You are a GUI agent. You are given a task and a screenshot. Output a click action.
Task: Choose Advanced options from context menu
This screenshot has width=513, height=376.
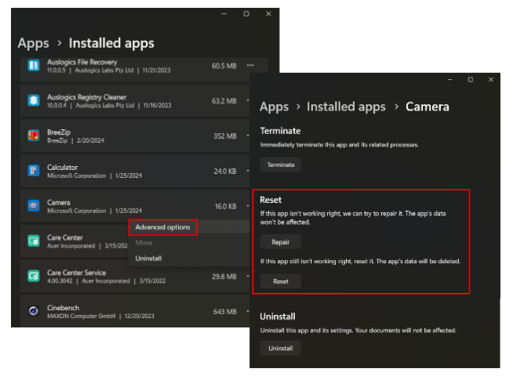pyautogui.click(x=162, y=227)
